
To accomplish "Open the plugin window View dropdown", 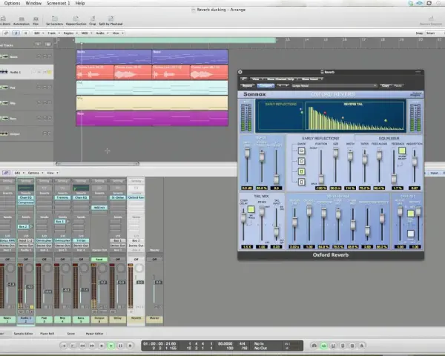I will pos(257,79).
